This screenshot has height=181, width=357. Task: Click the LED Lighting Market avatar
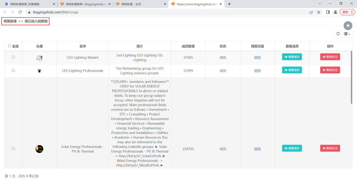[39, 58]
